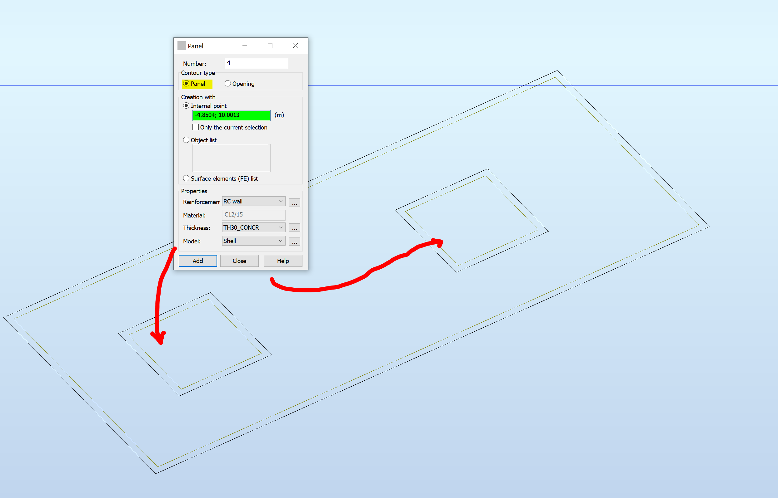This screenshot has width=778, height=498.
Task: Select the Panel contour type radio button
Action: pyautogui.click(x=186, y=84)
